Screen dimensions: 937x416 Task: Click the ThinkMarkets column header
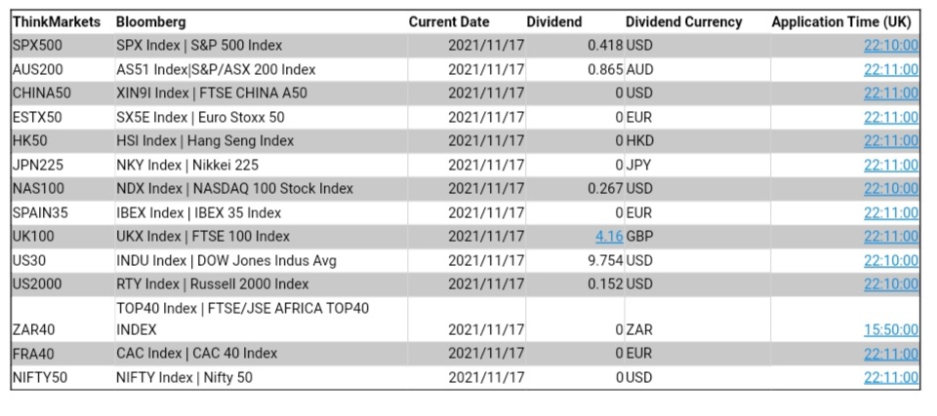57,21
